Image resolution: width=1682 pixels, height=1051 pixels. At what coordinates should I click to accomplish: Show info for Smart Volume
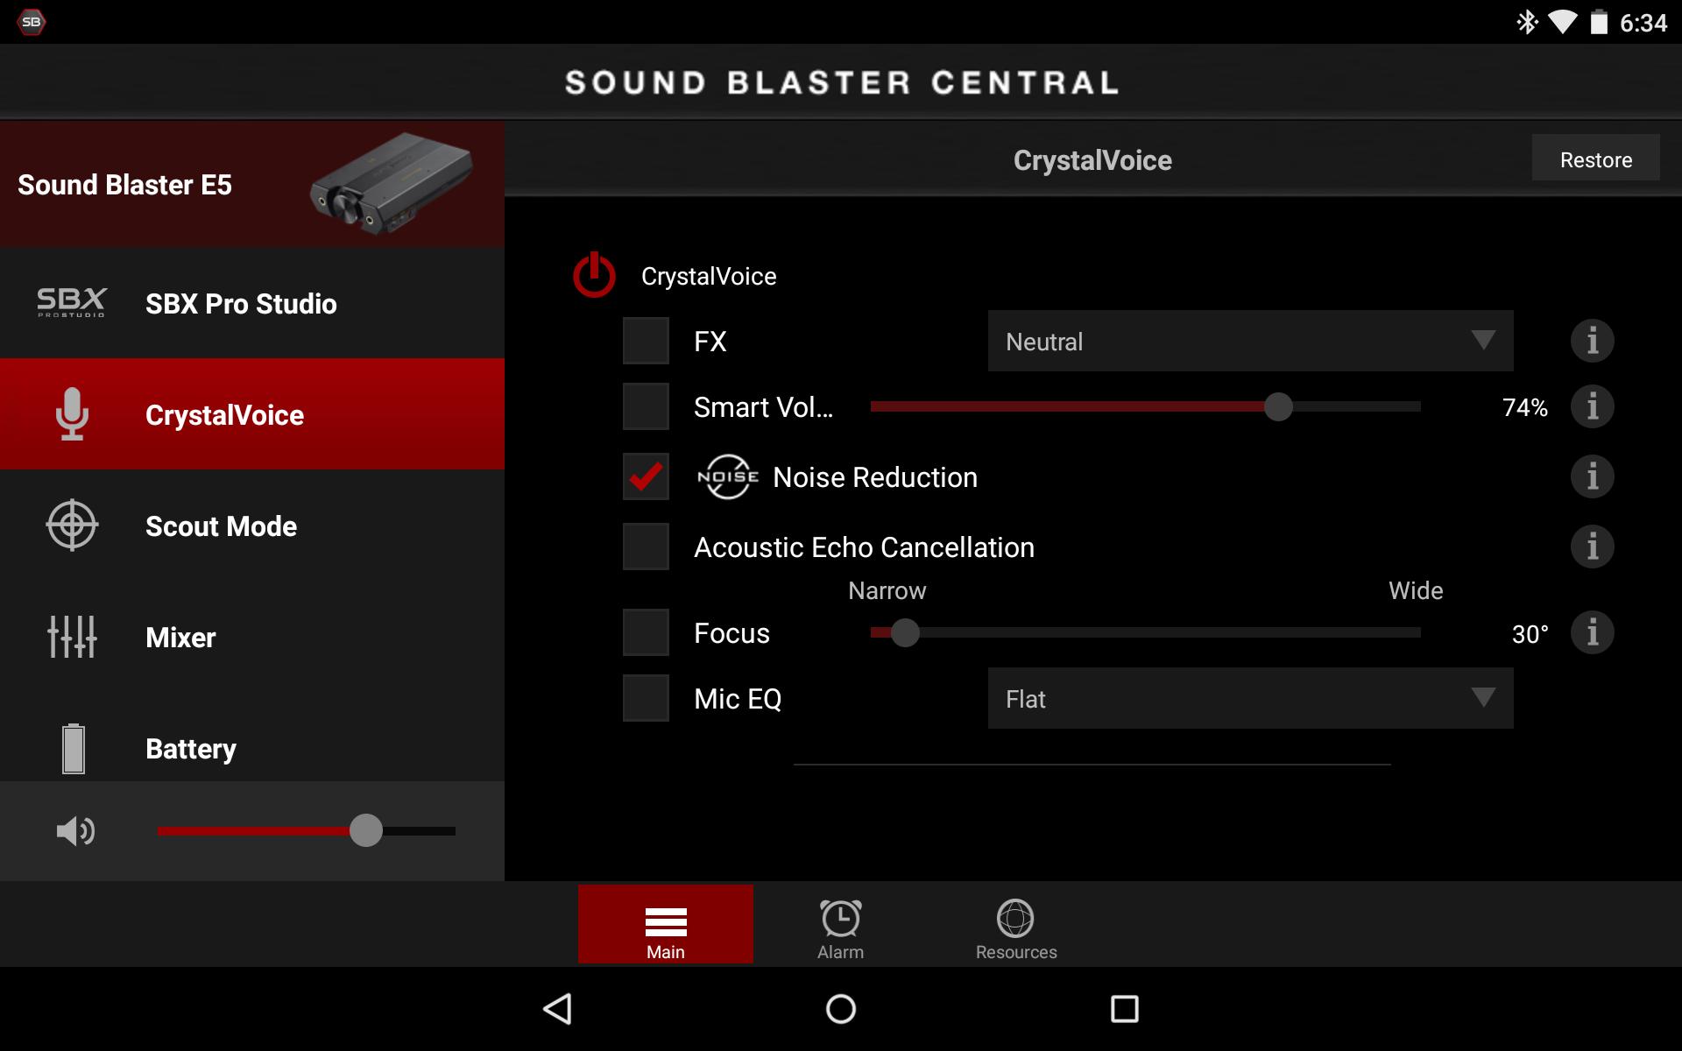click(1592, 406)
